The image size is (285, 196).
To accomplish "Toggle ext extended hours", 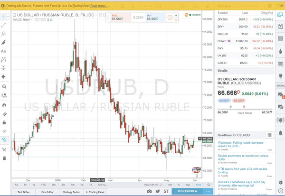I will (x=170, y=185).
